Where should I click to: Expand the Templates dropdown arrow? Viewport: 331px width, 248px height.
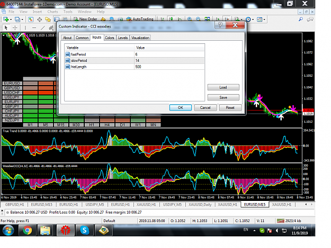264,20
